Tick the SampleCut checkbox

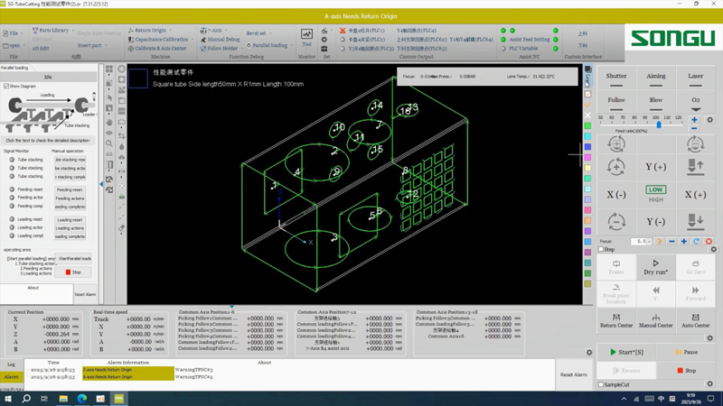pos(601,384)
